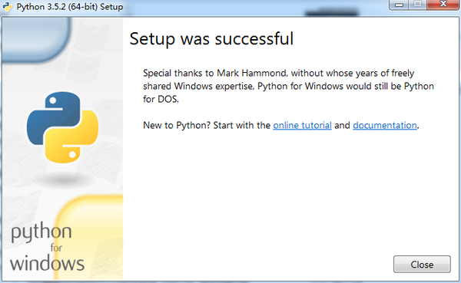This screenshot has height=283, width=461.
Task: Click the Python icon in the title bar
Action: 7,6
